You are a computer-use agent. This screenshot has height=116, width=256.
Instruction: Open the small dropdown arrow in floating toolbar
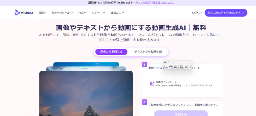click(x=190, y=66)
